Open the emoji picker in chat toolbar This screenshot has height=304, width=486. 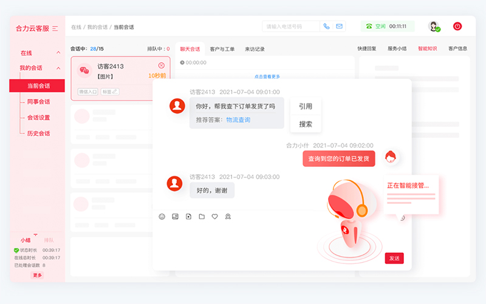tap(162, 217)
